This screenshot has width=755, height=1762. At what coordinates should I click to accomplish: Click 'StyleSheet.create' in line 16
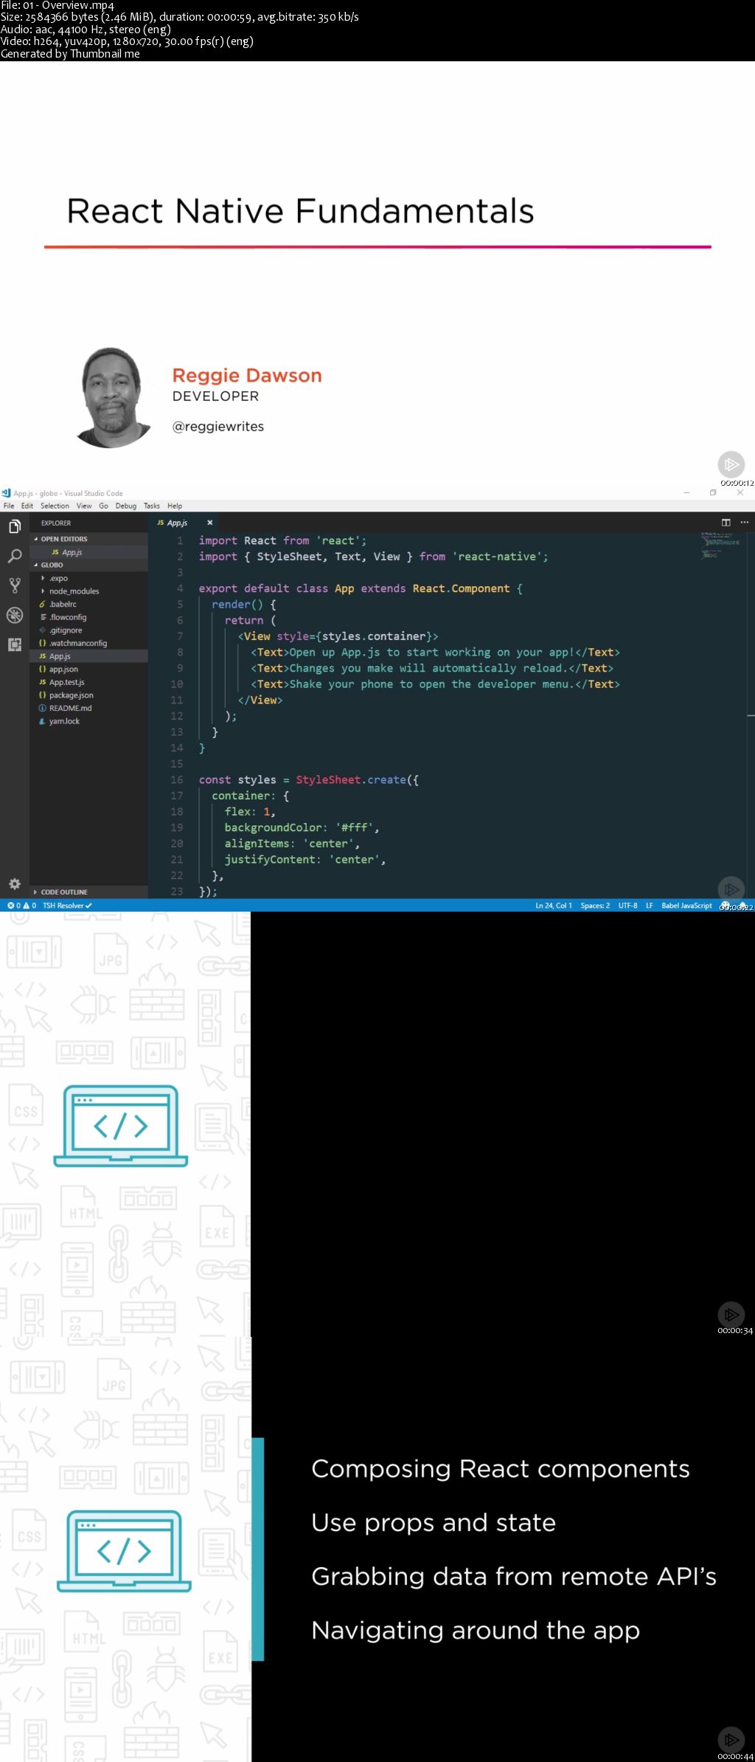(x=351, y=780)
